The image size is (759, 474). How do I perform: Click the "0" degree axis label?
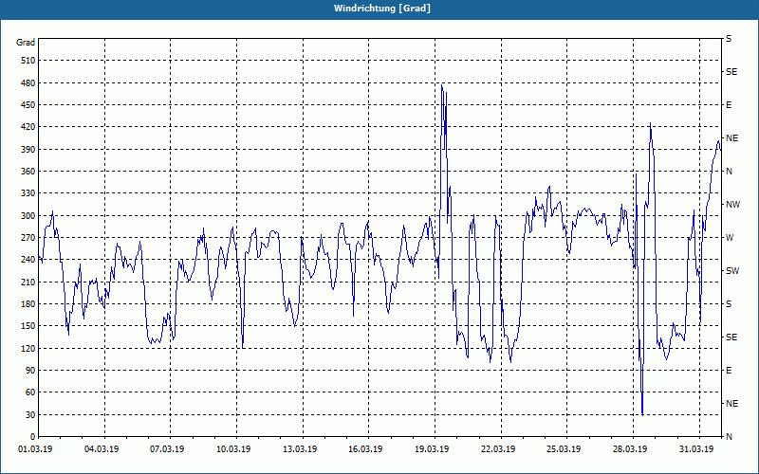(33, 437)
